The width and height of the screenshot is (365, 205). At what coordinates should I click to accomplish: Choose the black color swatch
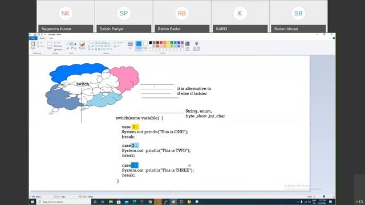click(x=151, y=43)
